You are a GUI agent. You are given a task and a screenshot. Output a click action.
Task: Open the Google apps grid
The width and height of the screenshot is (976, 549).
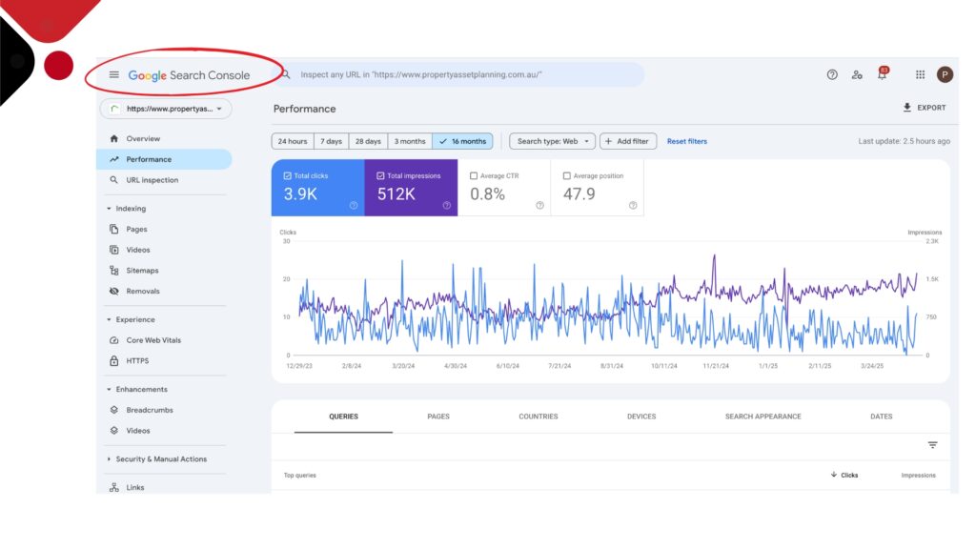coord(920,74)
